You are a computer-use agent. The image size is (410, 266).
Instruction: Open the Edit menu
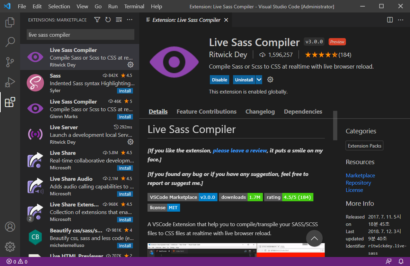37,6
